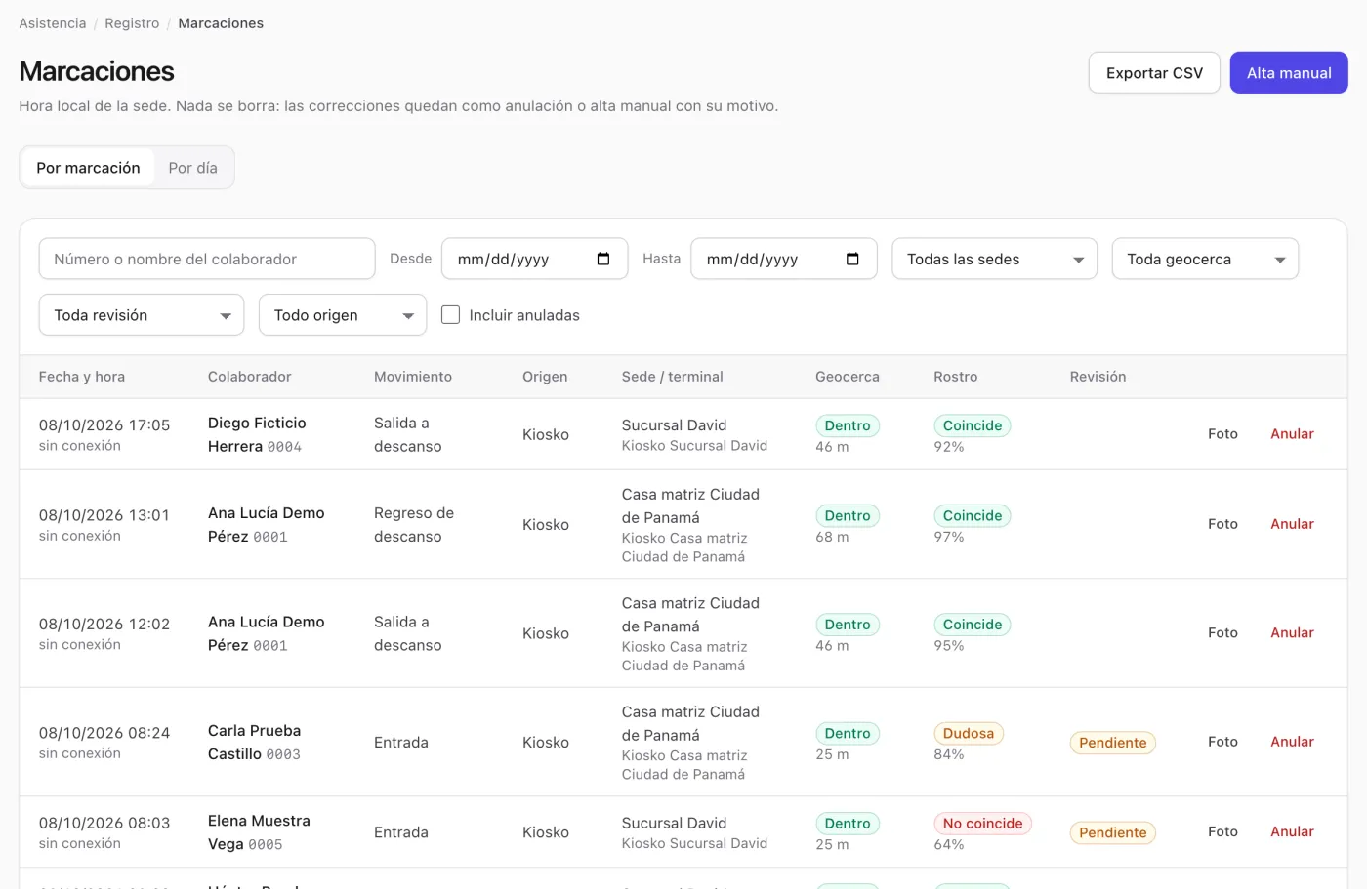Switch to the Por día tab
This screenshot has height=889, width=1367.
192,168
